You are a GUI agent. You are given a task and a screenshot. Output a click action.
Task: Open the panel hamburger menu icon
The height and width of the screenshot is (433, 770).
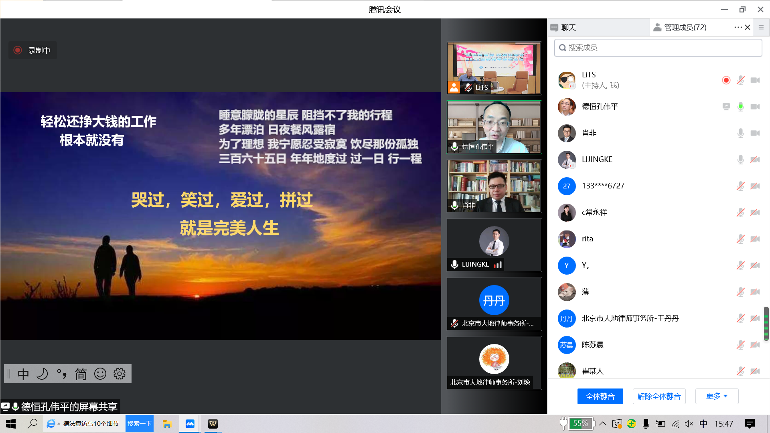pyautogui.click(x=761, y=27)
